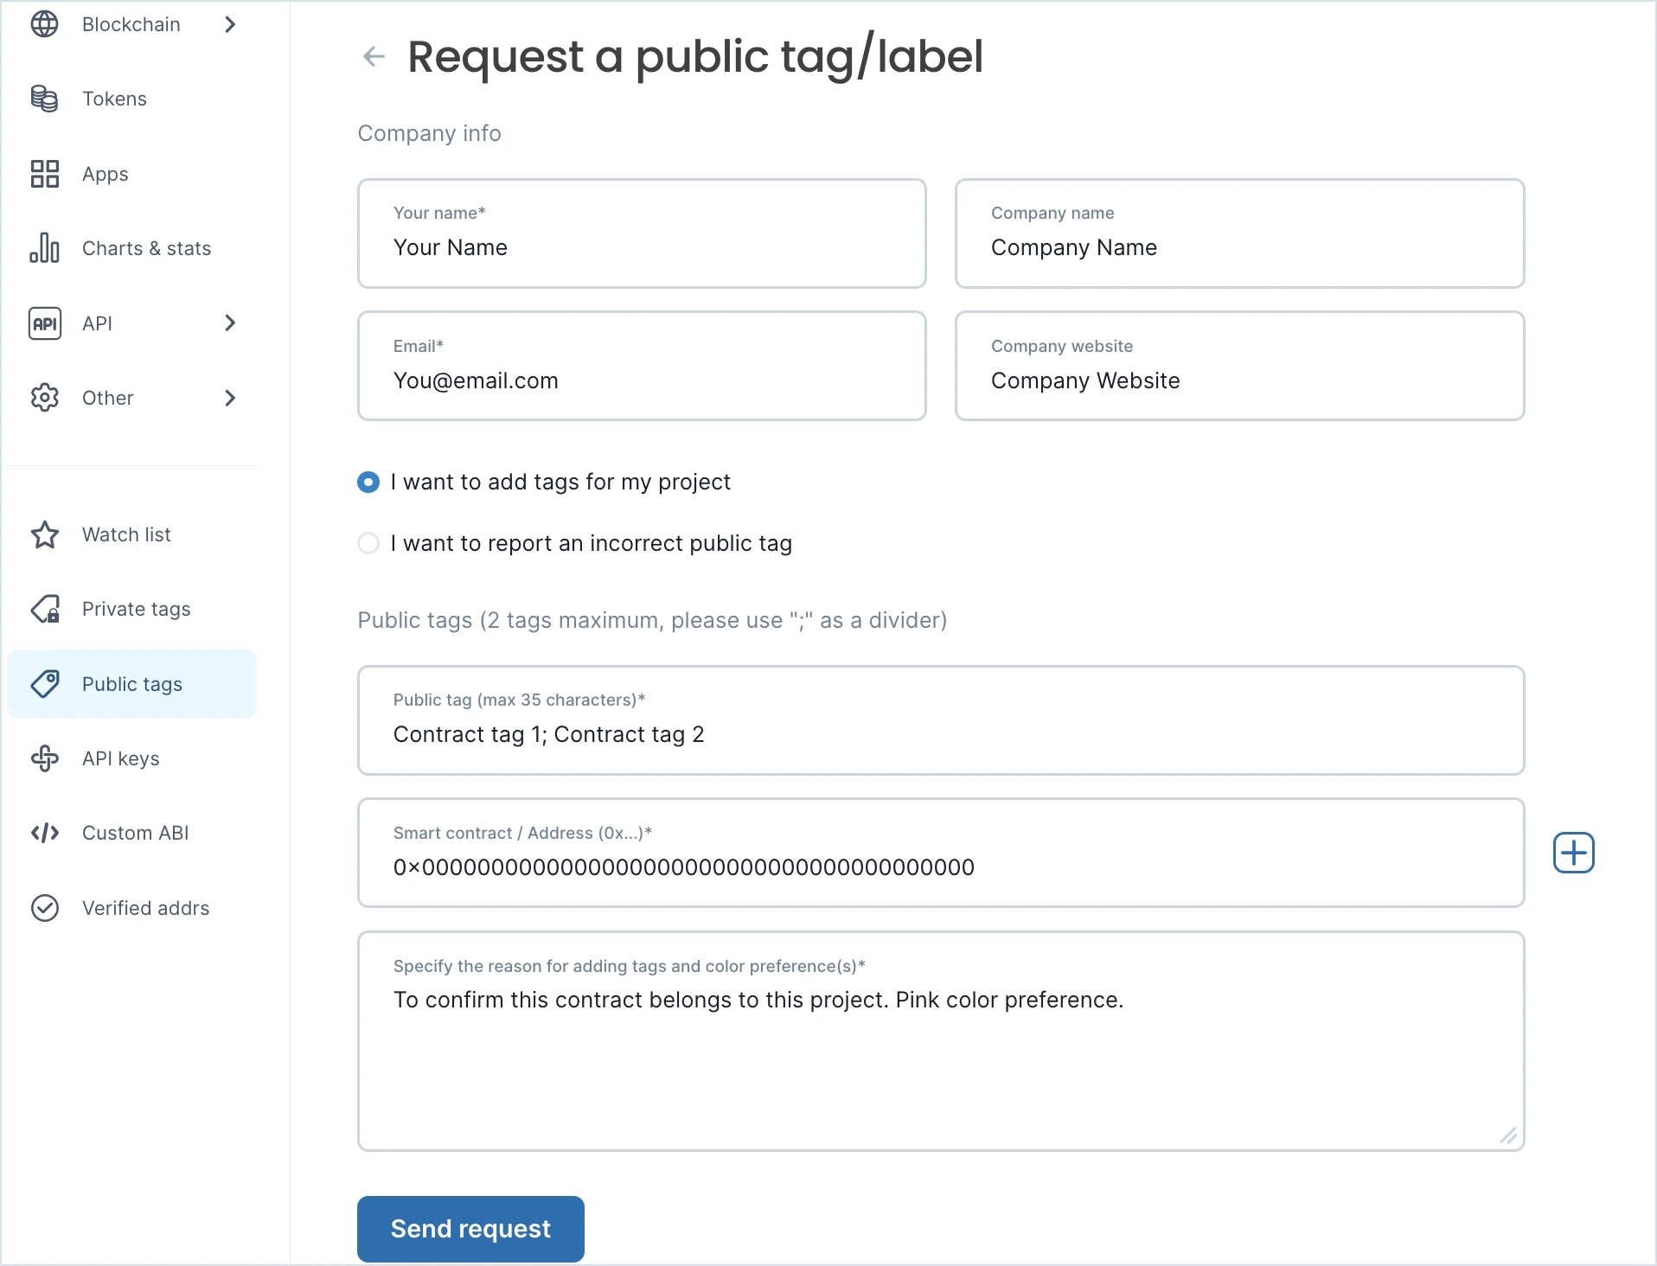Click the Verified addrs checkmark icon

45,908
